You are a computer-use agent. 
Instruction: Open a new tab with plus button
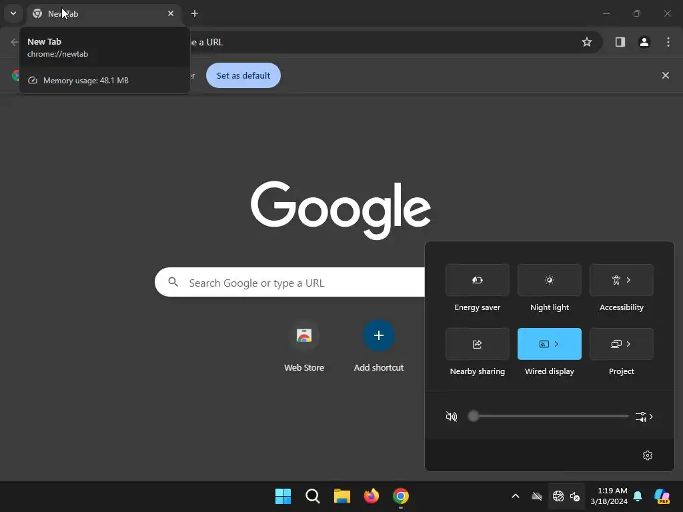[195, 13]
